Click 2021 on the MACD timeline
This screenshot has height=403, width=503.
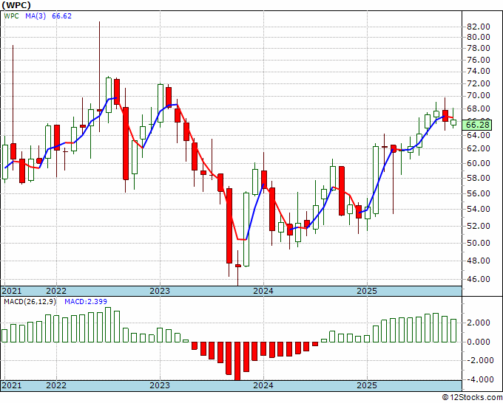[x=12, y=385]
